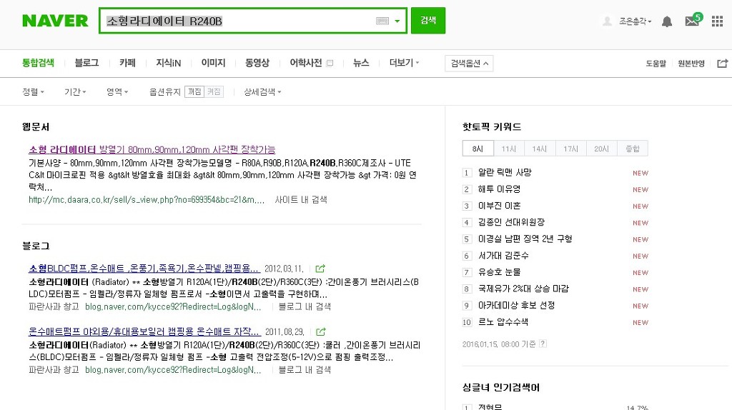Open the 도움말 help link
Screen dimensions: 732x410
point(656,64)
